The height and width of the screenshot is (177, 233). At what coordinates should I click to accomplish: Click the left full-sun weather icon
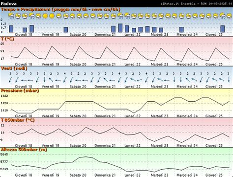click(x=45, y=16)
